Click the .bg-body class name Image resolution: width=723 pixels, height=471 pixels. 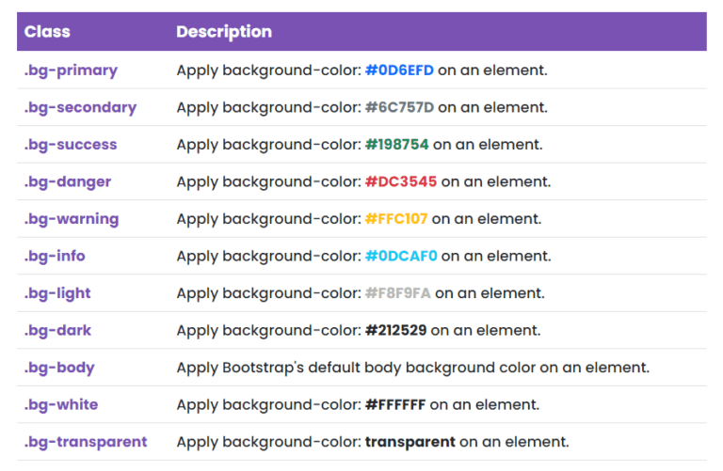(59, 368)
